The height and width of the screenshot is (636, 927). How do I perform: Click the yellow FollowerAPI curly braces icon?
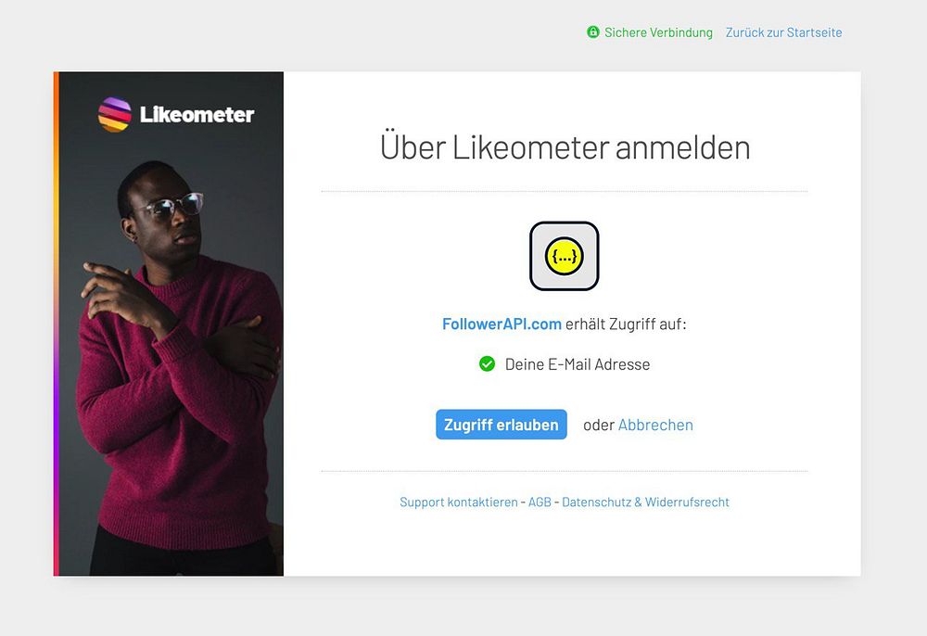click(564, 256)
